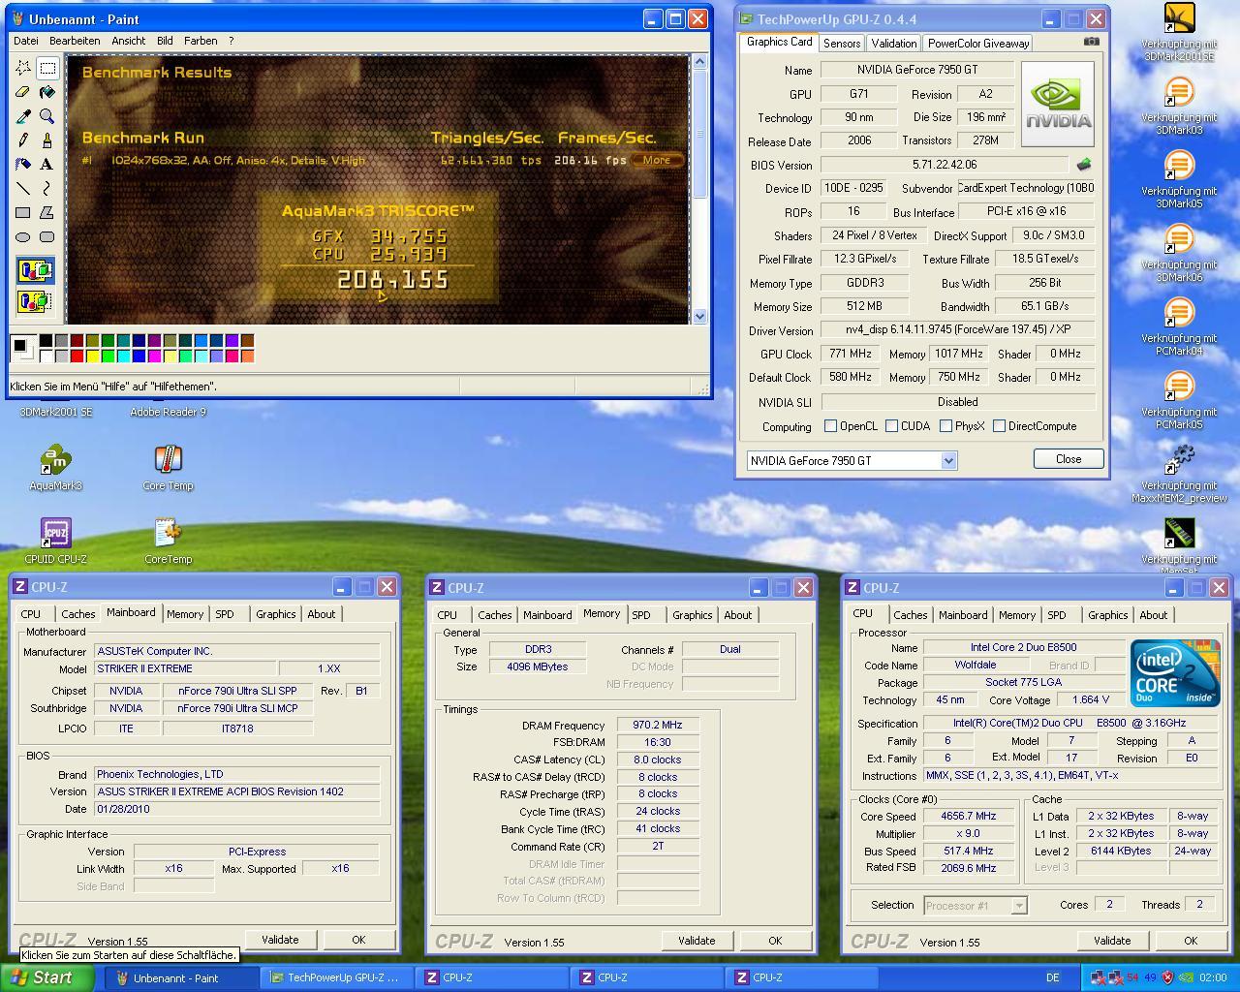Open the 3DMark03 desktop shortcut
This screenshot has width=1240, height=992.
click(x=1179, y=107)
